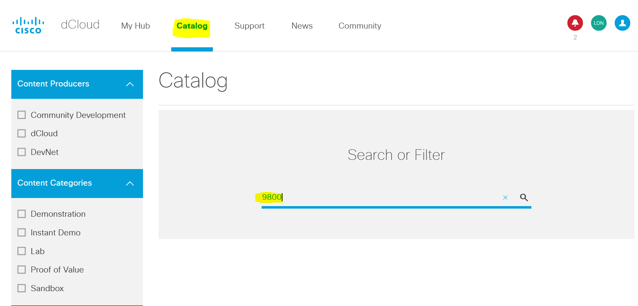Screen dimensions: 638x306
Task: Click the red notifications bell icon
Action: [x=575, y=23]
